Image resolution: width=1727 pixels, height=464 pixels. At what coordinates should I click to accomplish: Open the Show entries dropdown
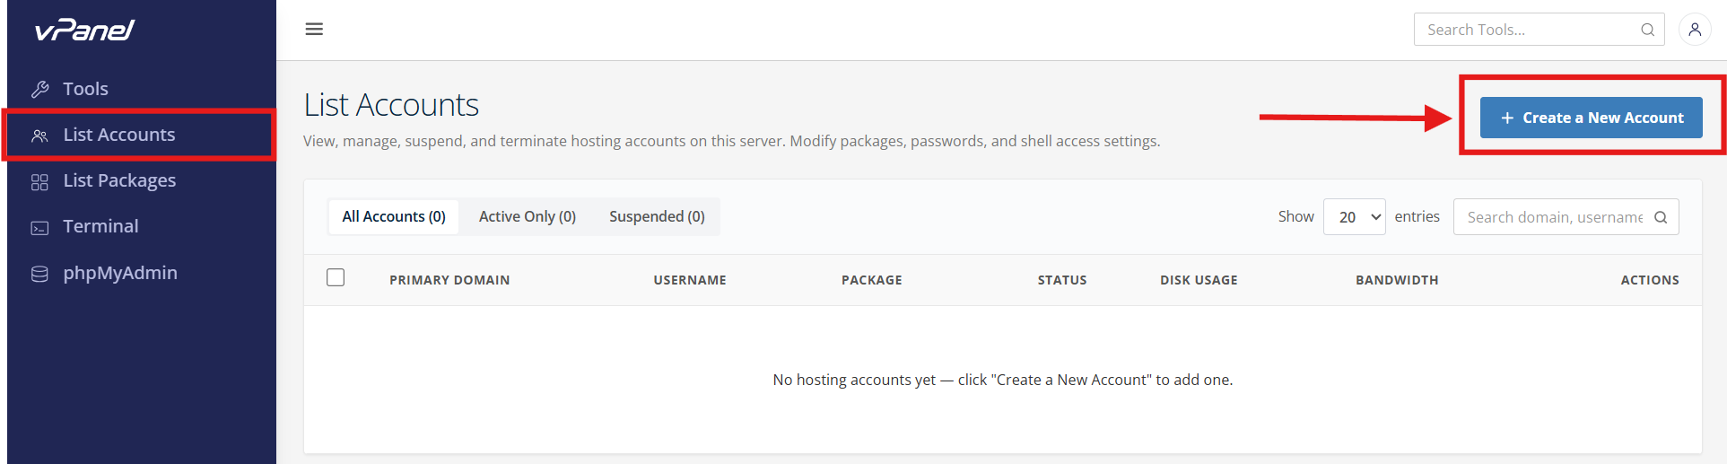1355,217
